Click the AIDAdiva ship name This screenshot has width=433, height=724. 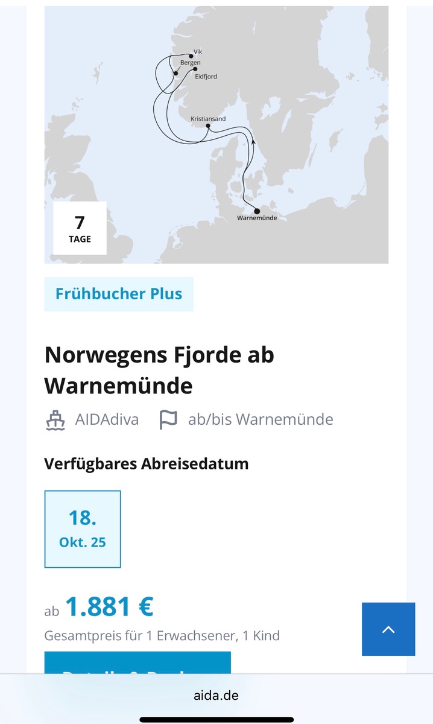point(107,420)
